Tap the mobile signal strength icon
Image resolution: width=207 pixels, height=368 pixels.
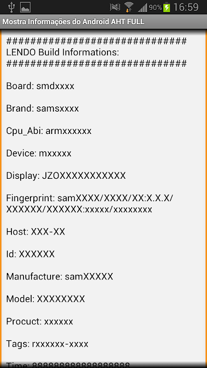(x=143, y=7)
